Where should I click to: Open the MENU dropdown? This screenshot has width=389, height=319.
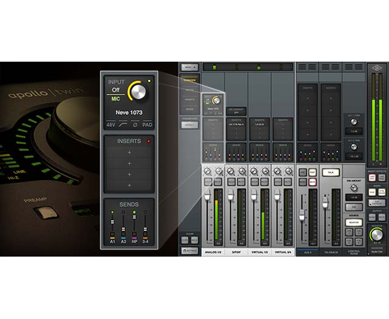(x=190, y=67)
